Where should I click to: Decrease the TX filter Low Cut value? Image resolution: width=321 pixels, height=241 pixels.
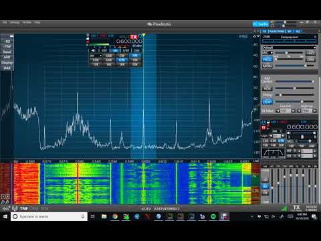pos(278,110)
